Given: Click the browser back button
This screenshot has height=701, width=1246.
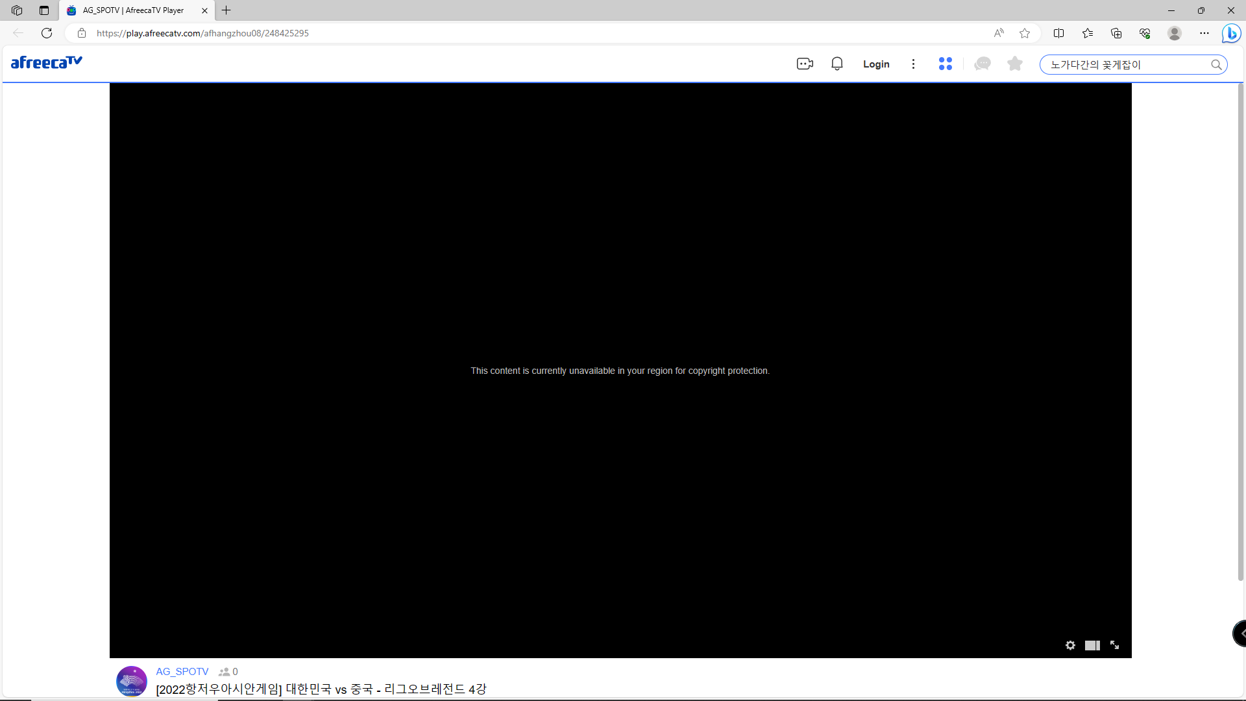Looking at the screenshot, I should [x=18, y=33].
